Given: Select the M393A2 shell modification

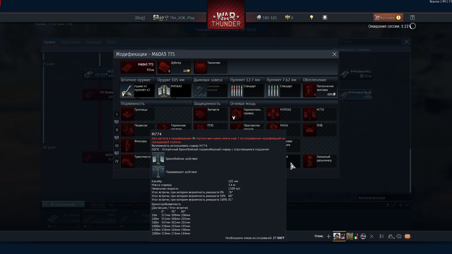Looking at the screenshot, I should pos(284,114).
